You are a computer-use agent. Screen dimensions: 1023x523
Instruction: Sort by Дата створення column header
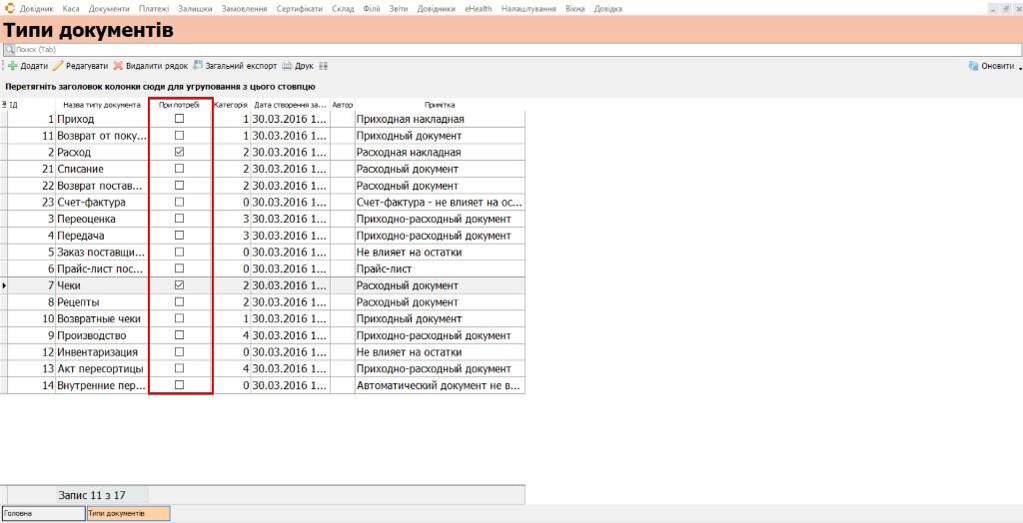coord(291,105)
